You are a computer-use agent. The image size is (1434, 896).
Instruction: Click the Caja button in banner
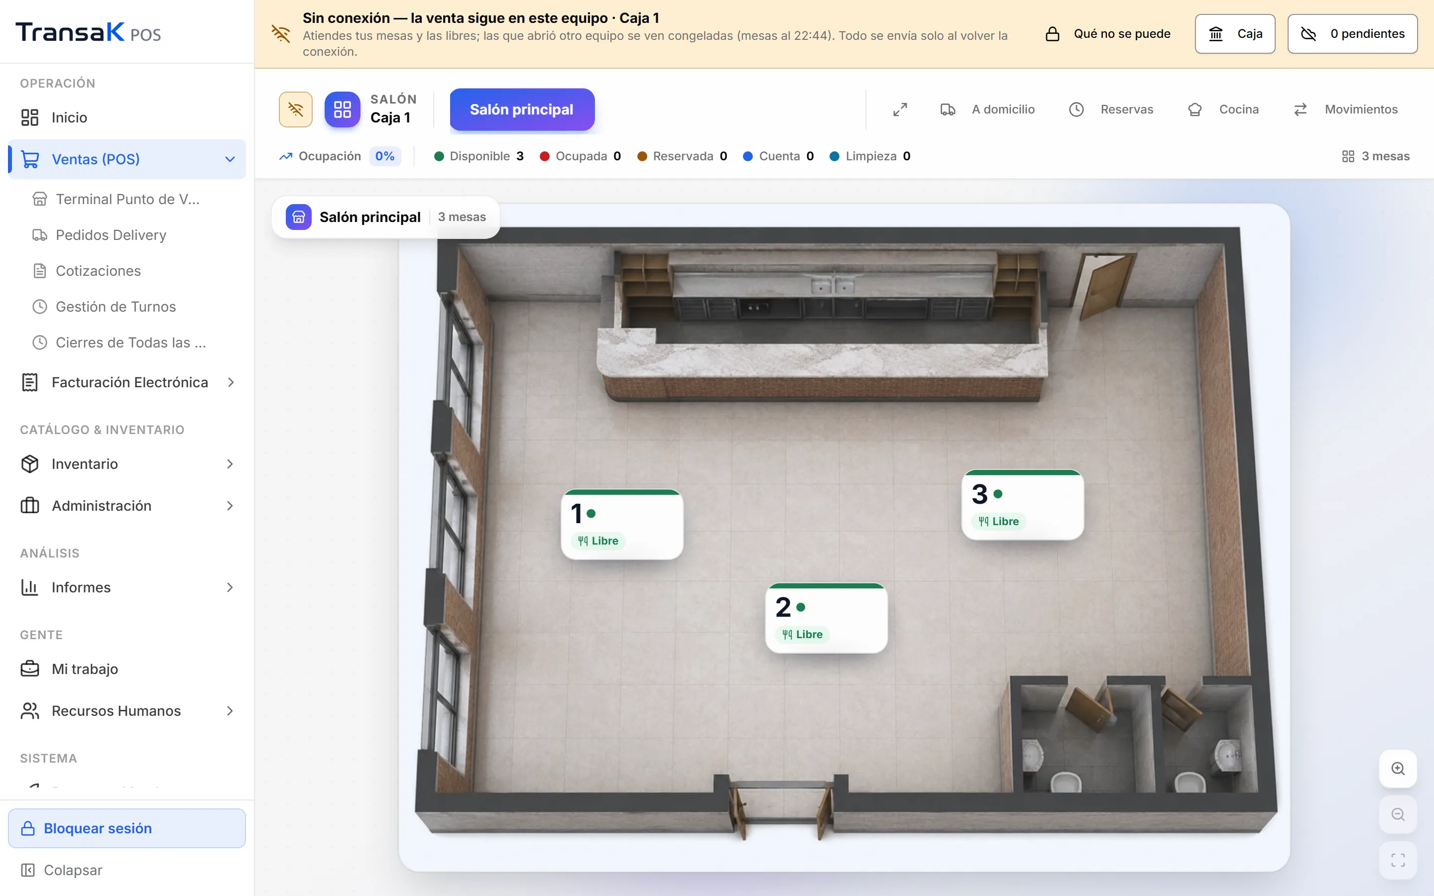pos(1235,34)
